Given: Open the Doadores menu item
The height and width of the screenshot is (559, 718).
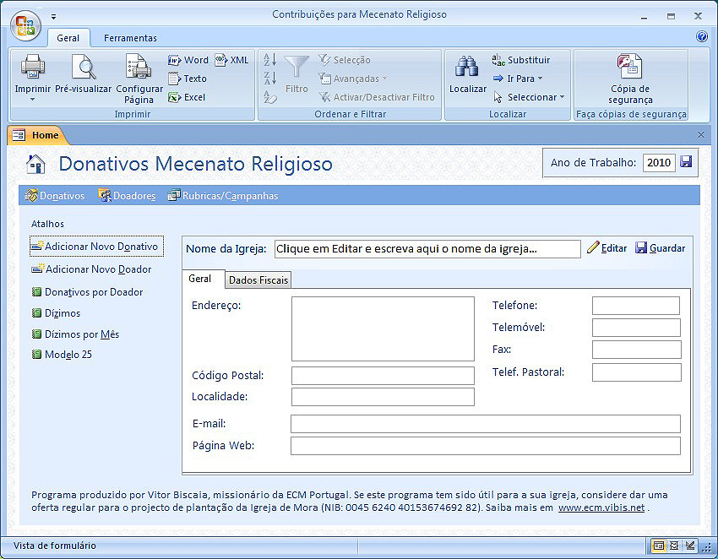Looking at the screenshot, I should 127,196.
